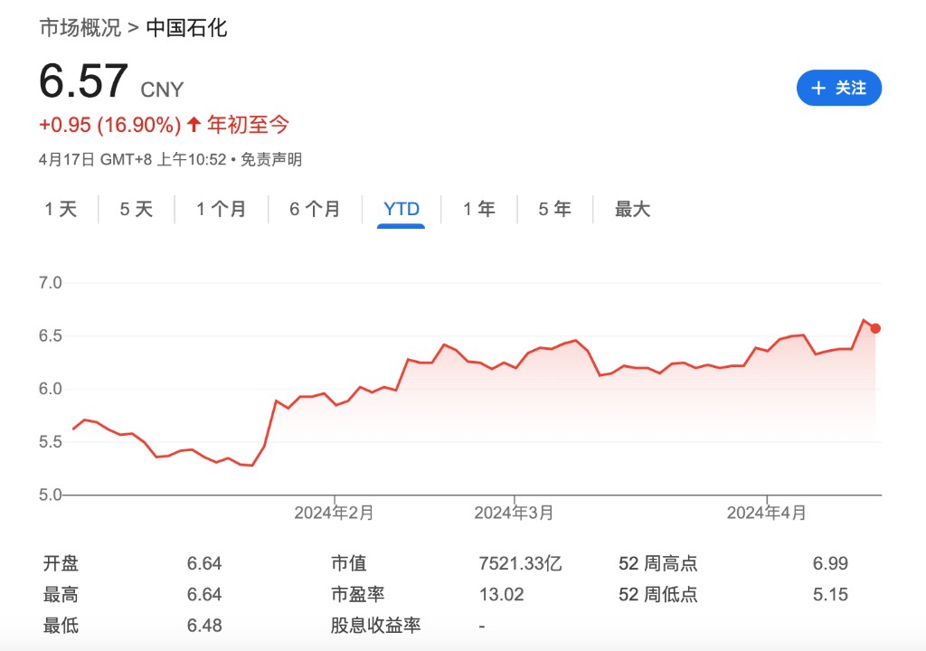Click the red up-arrow icon beside 年初至今

click(x=194, y=125)
